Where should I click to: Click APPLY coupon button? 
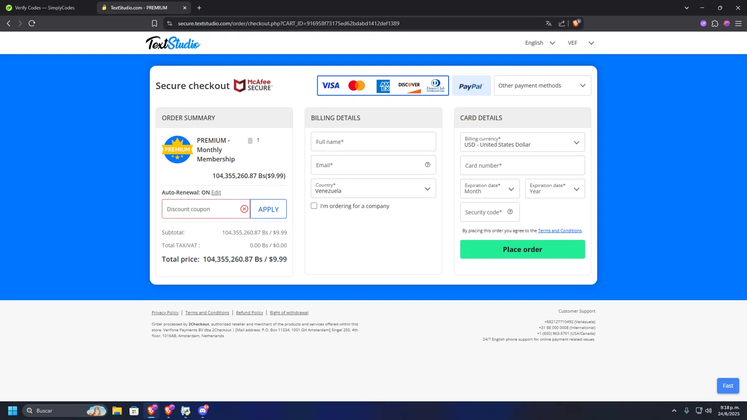268,209
